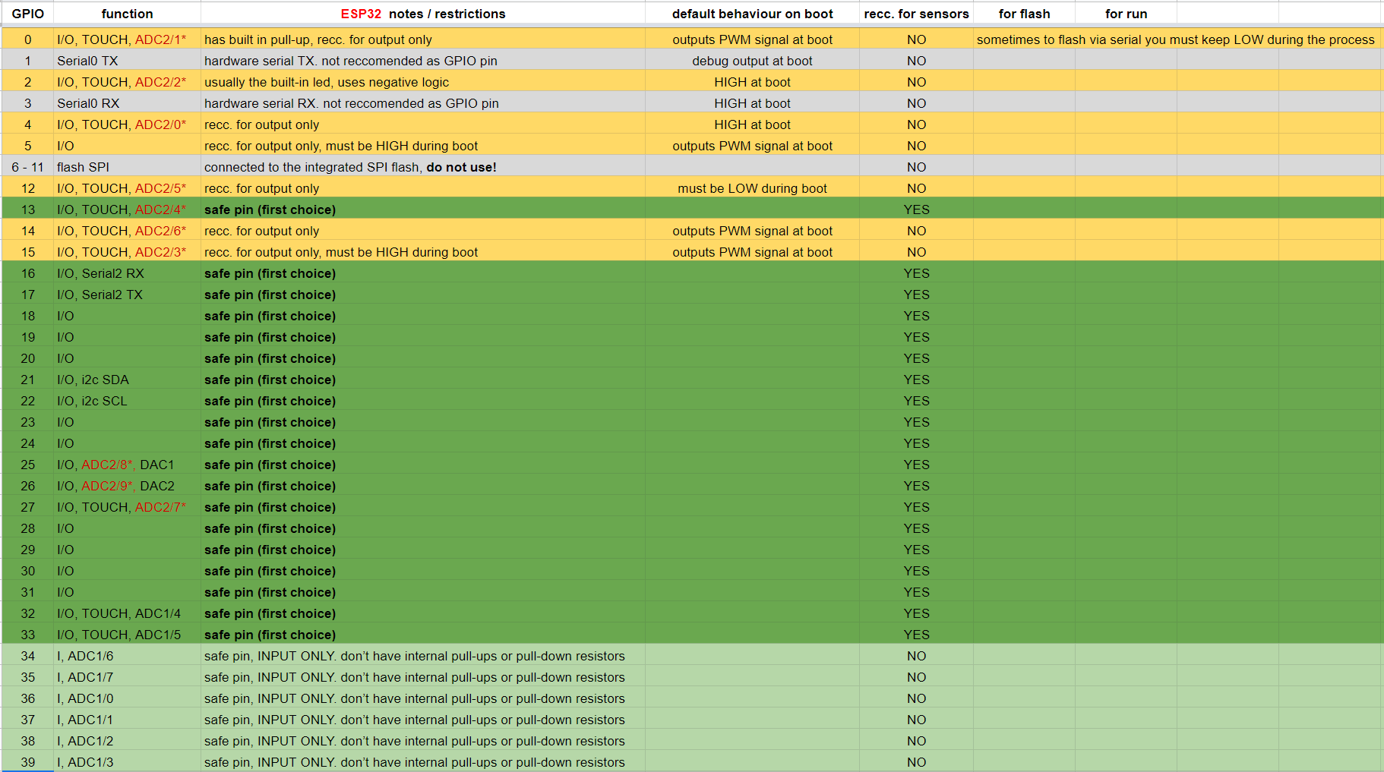This screenshot has width=1384, height=772.
Task: Click the 'I/O, TOUCH, ADC2/0*' function cell
Action: [x=127, y=124]
